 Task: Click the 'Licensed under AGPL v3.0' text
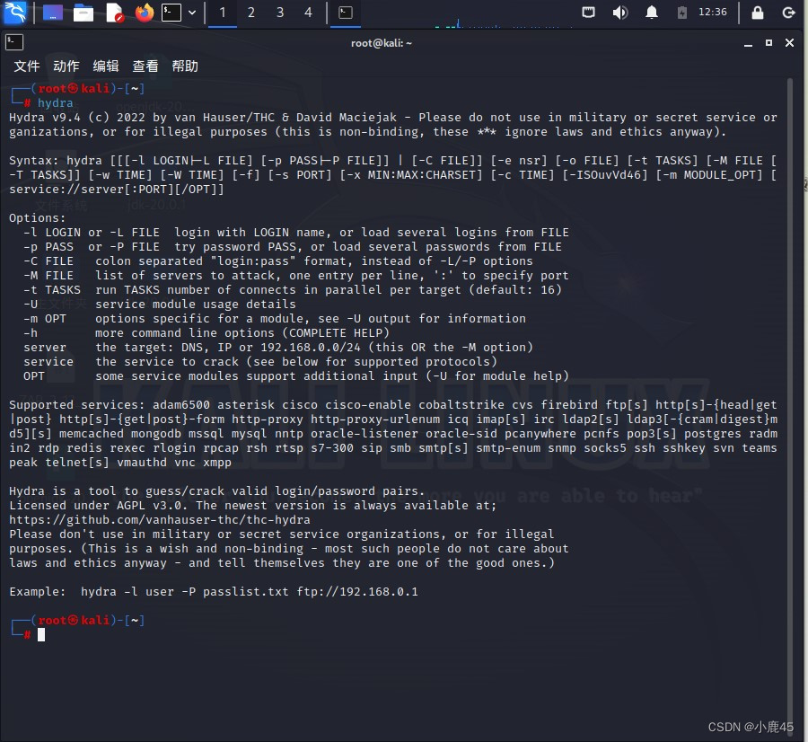pos(98,506)
